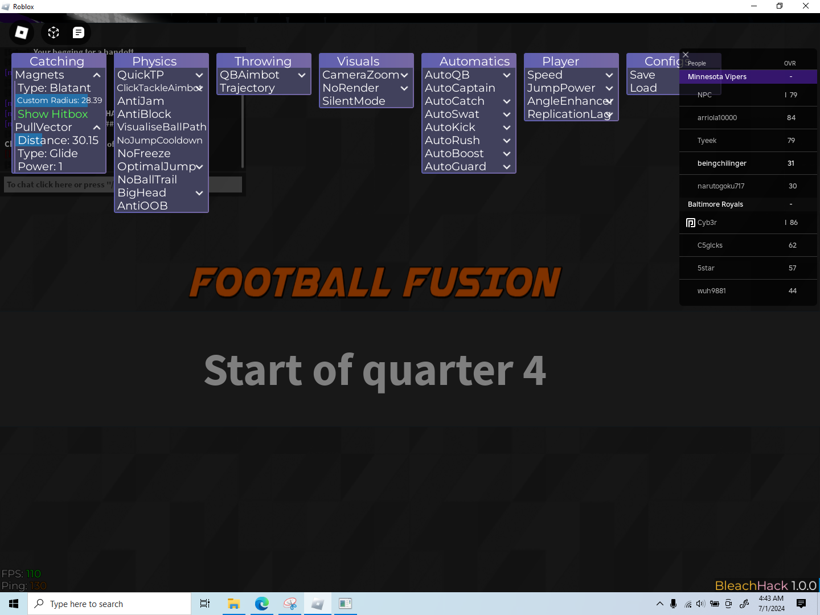Collapse the Magnets settings chevron

(97, 75)
